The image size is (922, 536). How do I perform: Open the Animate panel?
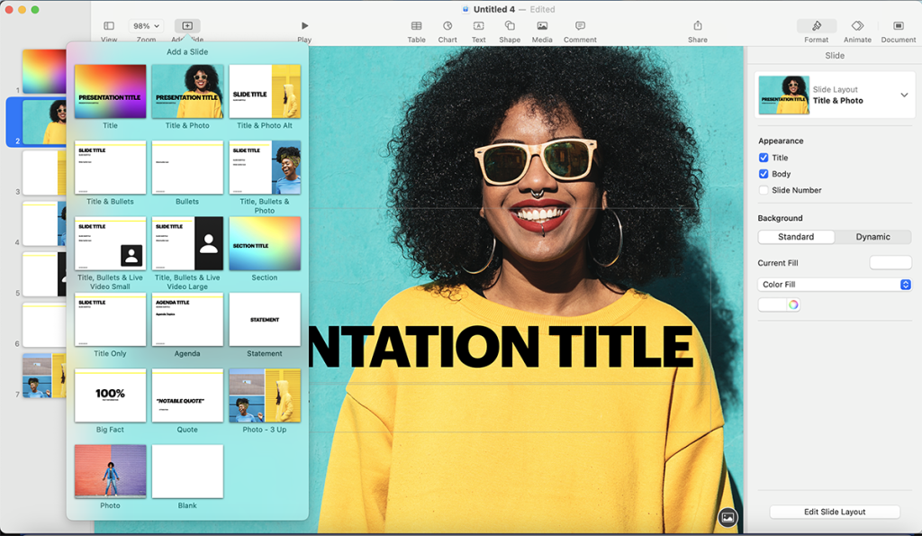coord(856,29)
